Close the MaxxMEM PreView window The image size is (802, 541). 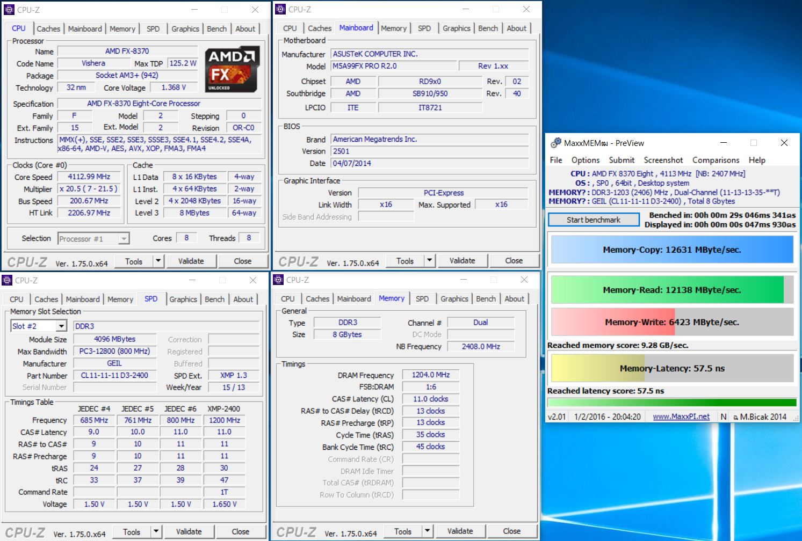[784, 143]
